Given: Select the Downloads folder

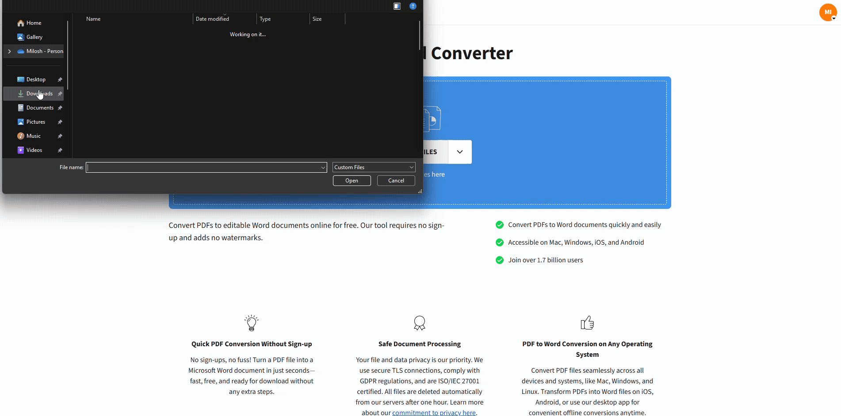Looking at the screenshot, I should click(x=40, y=94).
